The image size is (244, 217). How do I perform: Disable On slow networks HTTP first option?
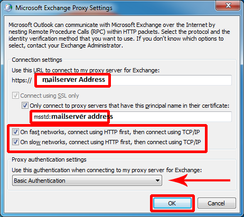15,142
